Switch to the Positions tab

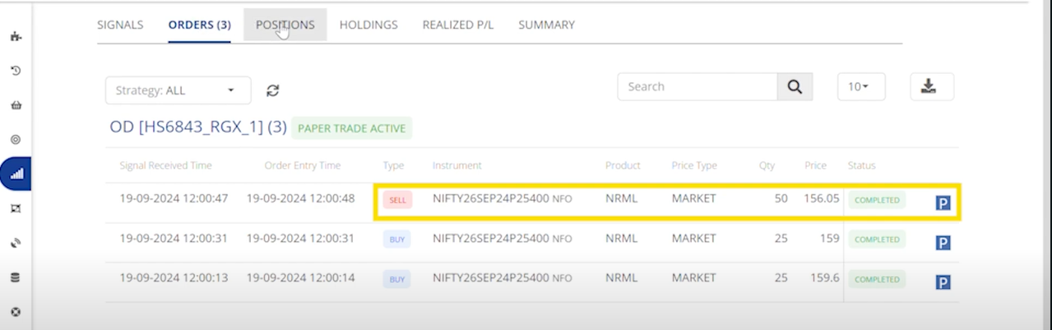click(x=285, y=25)
